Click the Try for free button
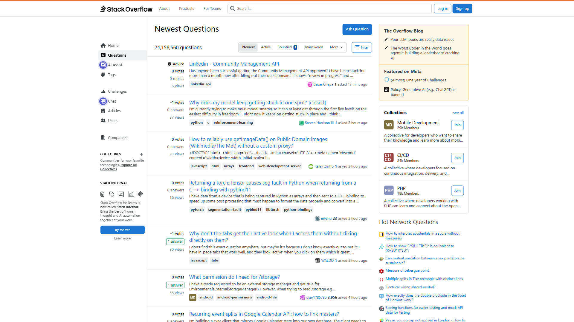The height and width of the screenshot is (322, 574). [123, 230]
